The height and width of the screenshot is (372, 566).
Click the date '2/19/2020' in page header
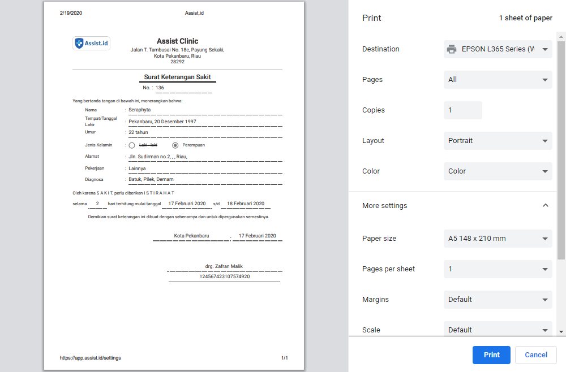tap(71, 13)
